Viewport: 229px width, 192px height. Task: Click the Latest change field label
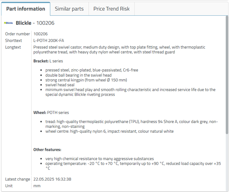point(17,179)
